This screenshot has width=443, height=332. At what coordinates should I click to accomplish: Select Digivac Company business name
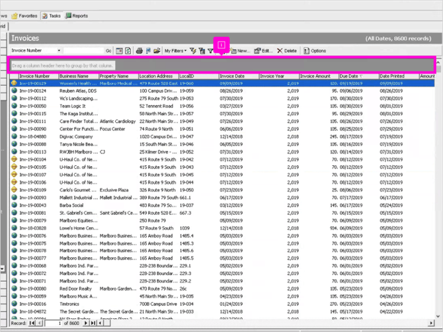76,136
